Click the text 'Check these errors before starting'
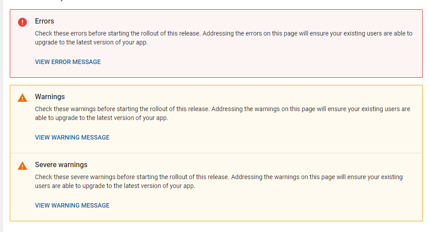The height and width of the screenshot is (232, 429). (x=82, y=33)
